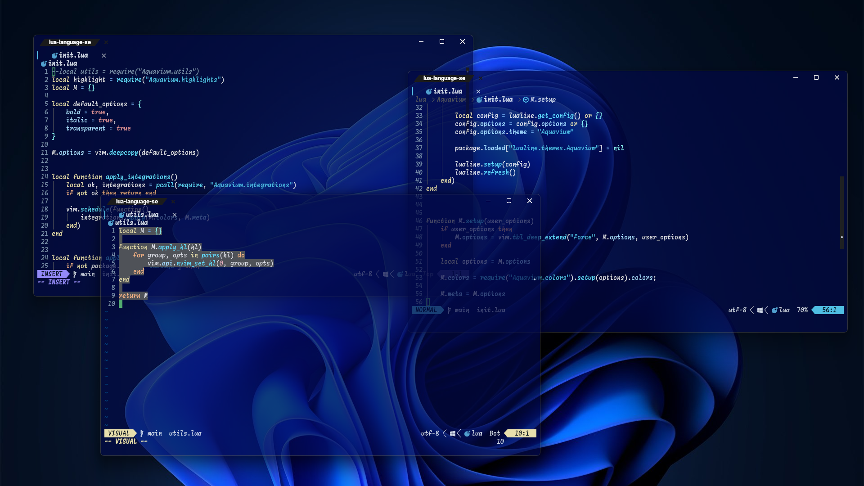Click utf-8 encoding in the utils.lua window's statusline

(x=430, y=433)
